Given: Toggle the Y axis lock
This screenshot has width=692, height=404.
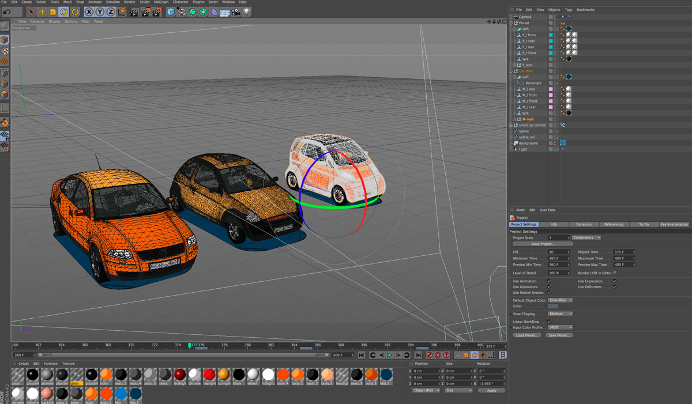Looking at the screenshot, I should pyautogui.click(x=100, y=12).
